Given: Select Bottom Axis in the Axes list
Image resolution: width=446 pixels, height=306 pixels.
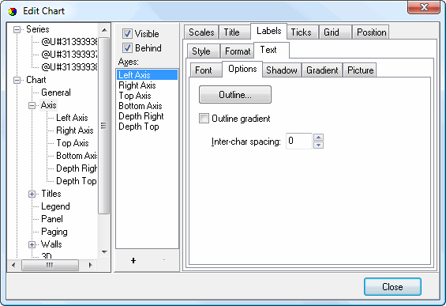Looking at the screenshot, I should click(141, 106).
